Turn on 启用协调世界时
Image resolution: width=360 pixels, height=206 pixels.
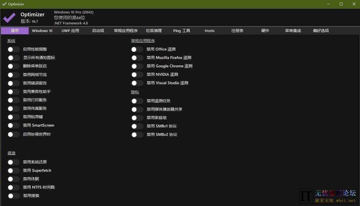pyautogui.click(x=13, y=134)
